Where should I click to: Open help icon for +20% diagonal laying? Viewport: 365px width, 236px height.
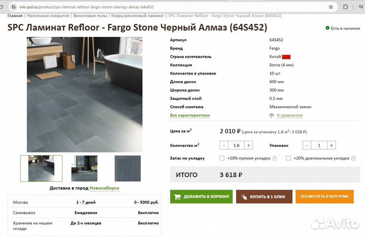coord(353,159)
